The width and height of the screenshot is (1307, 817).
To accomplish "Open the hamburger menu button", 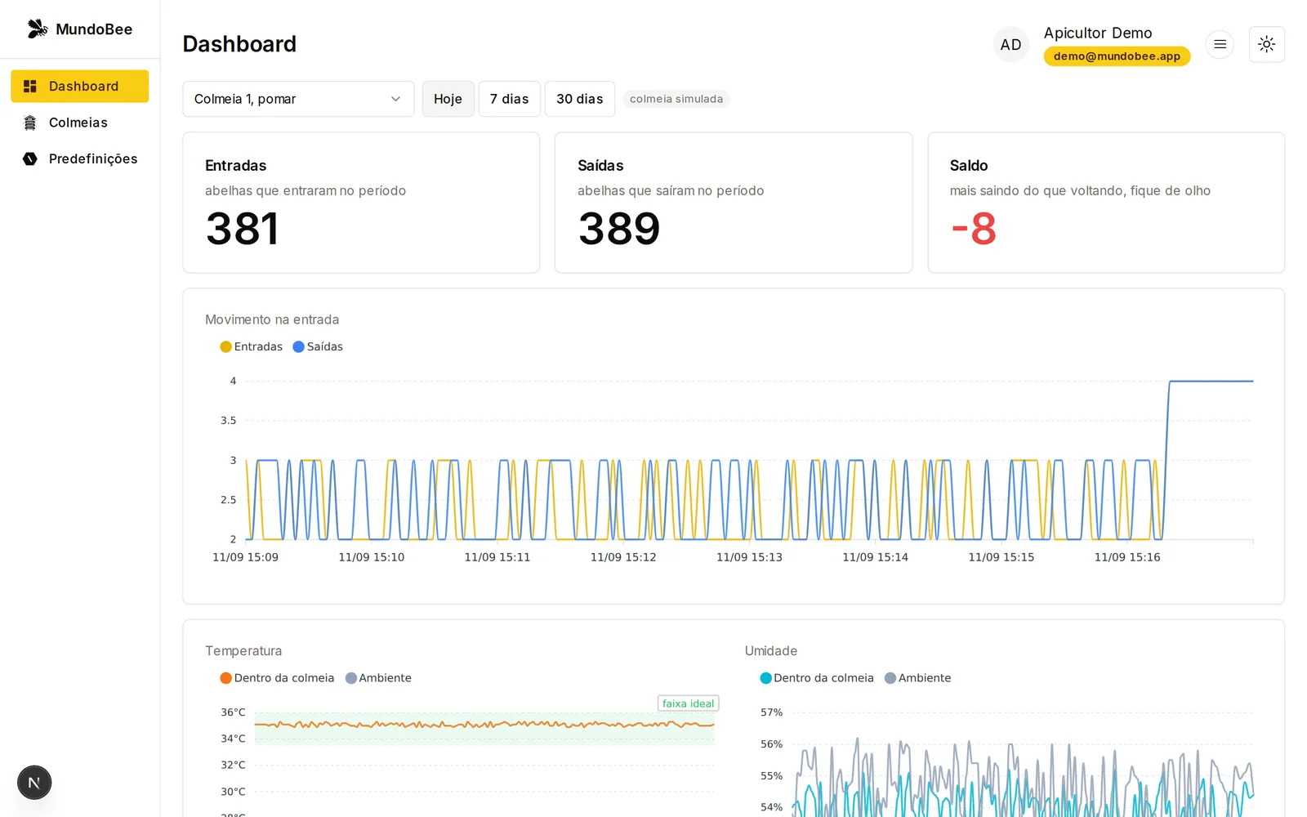I will click(x=1220, y=44).
